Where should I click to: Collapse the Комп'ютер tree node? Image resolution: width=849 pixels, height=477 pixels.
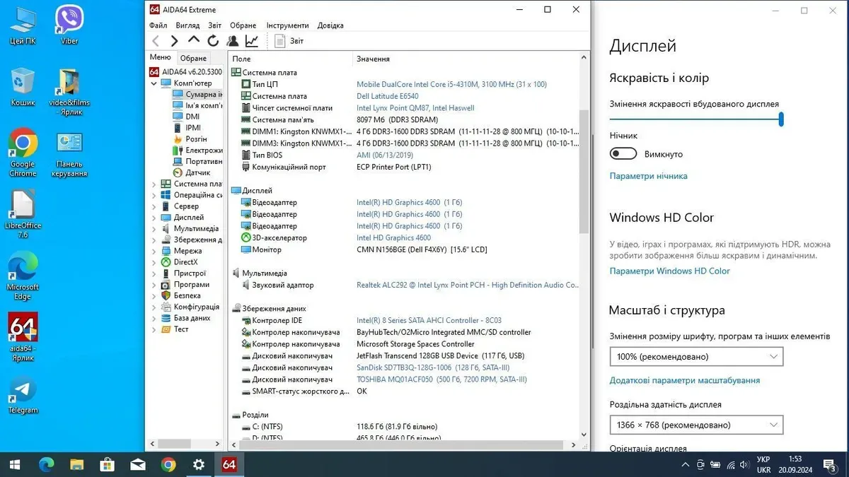pyautogui.click(x=154, y=83)
